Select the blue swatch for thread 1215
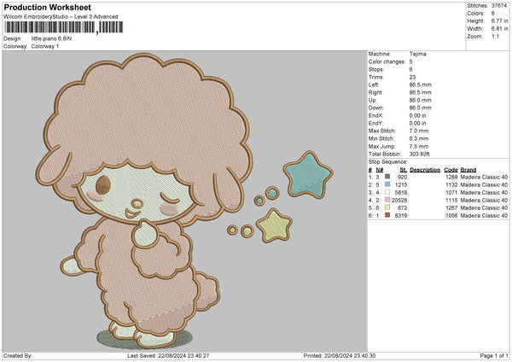This screenshot has width=512, height=362. [x=387, y=184]
